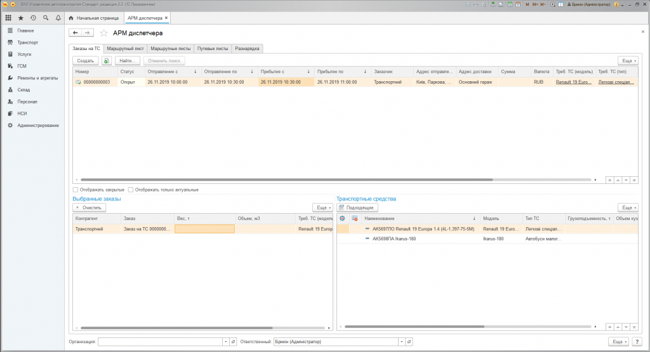
Task: Open the Renault 19 Euro... link in order row
Action: click(574, 82)
